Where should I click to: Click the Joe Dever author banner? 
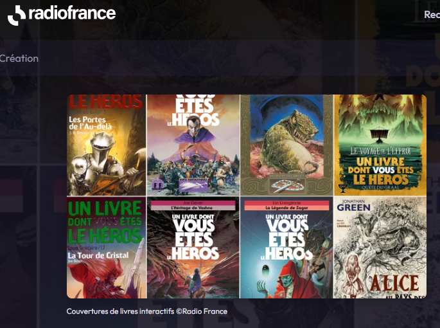tap(193, 203)
